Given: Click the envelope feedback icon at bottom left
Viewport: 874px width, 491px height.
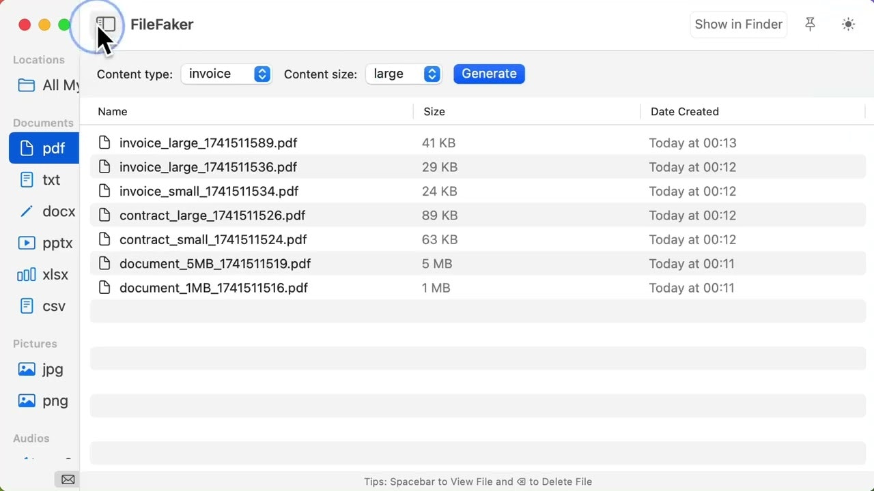Looking at the screenshot, I should point(67,479).
